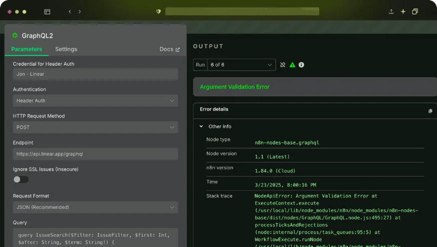Click the browser share icon
437x247 pixels.
tap(391, 12)
